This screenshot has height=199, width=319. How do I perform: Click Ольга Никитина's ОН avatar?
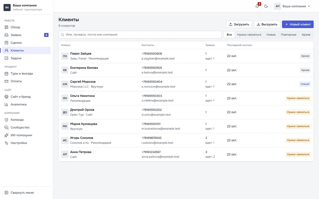pos(65,98)
